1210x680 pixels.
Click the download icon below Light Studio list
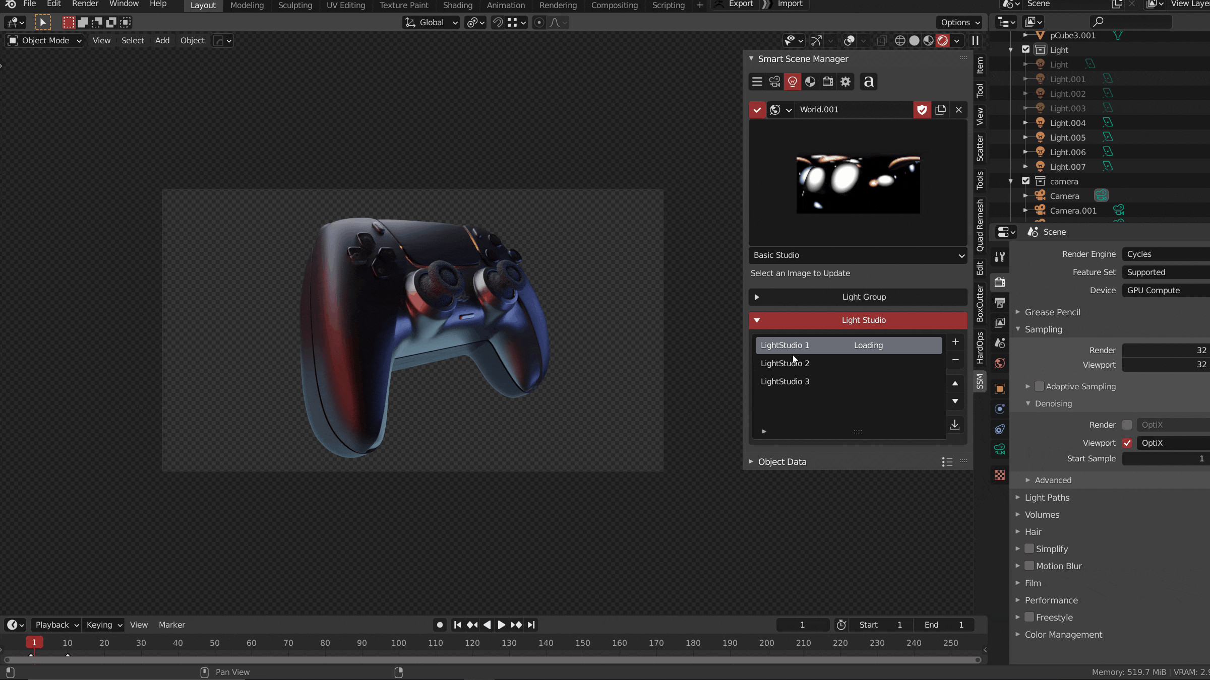[x=955, y=425]
